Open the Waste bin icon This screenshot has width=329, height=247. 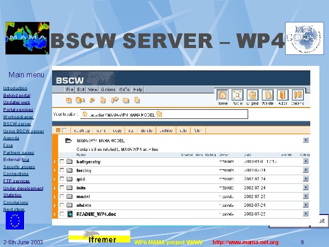pos(267,95)
